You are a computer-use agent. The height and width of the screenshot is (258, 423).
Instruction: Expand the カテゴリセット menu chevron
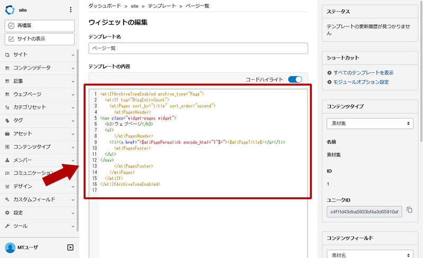click(73, 108)
